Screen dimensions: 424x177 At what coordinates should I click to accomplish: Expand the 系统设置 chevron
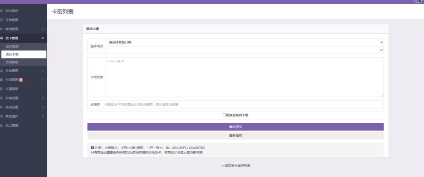(x=43, y=107)
